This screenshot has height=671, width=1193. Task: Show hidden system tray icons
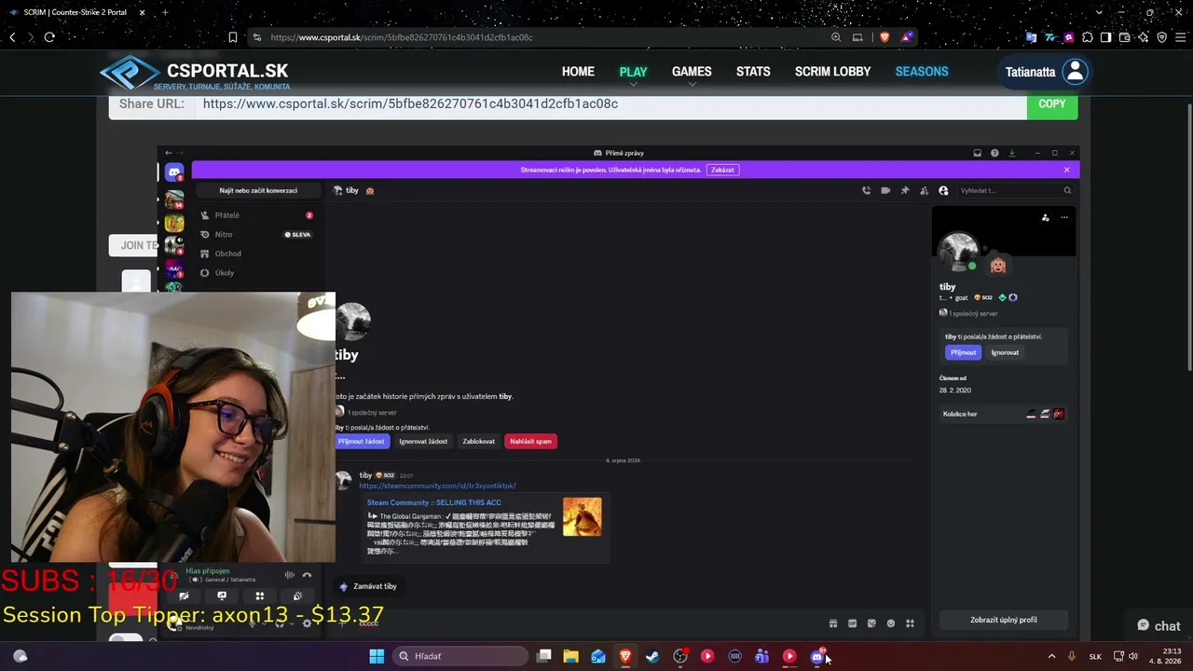(x=1052, y=656)
